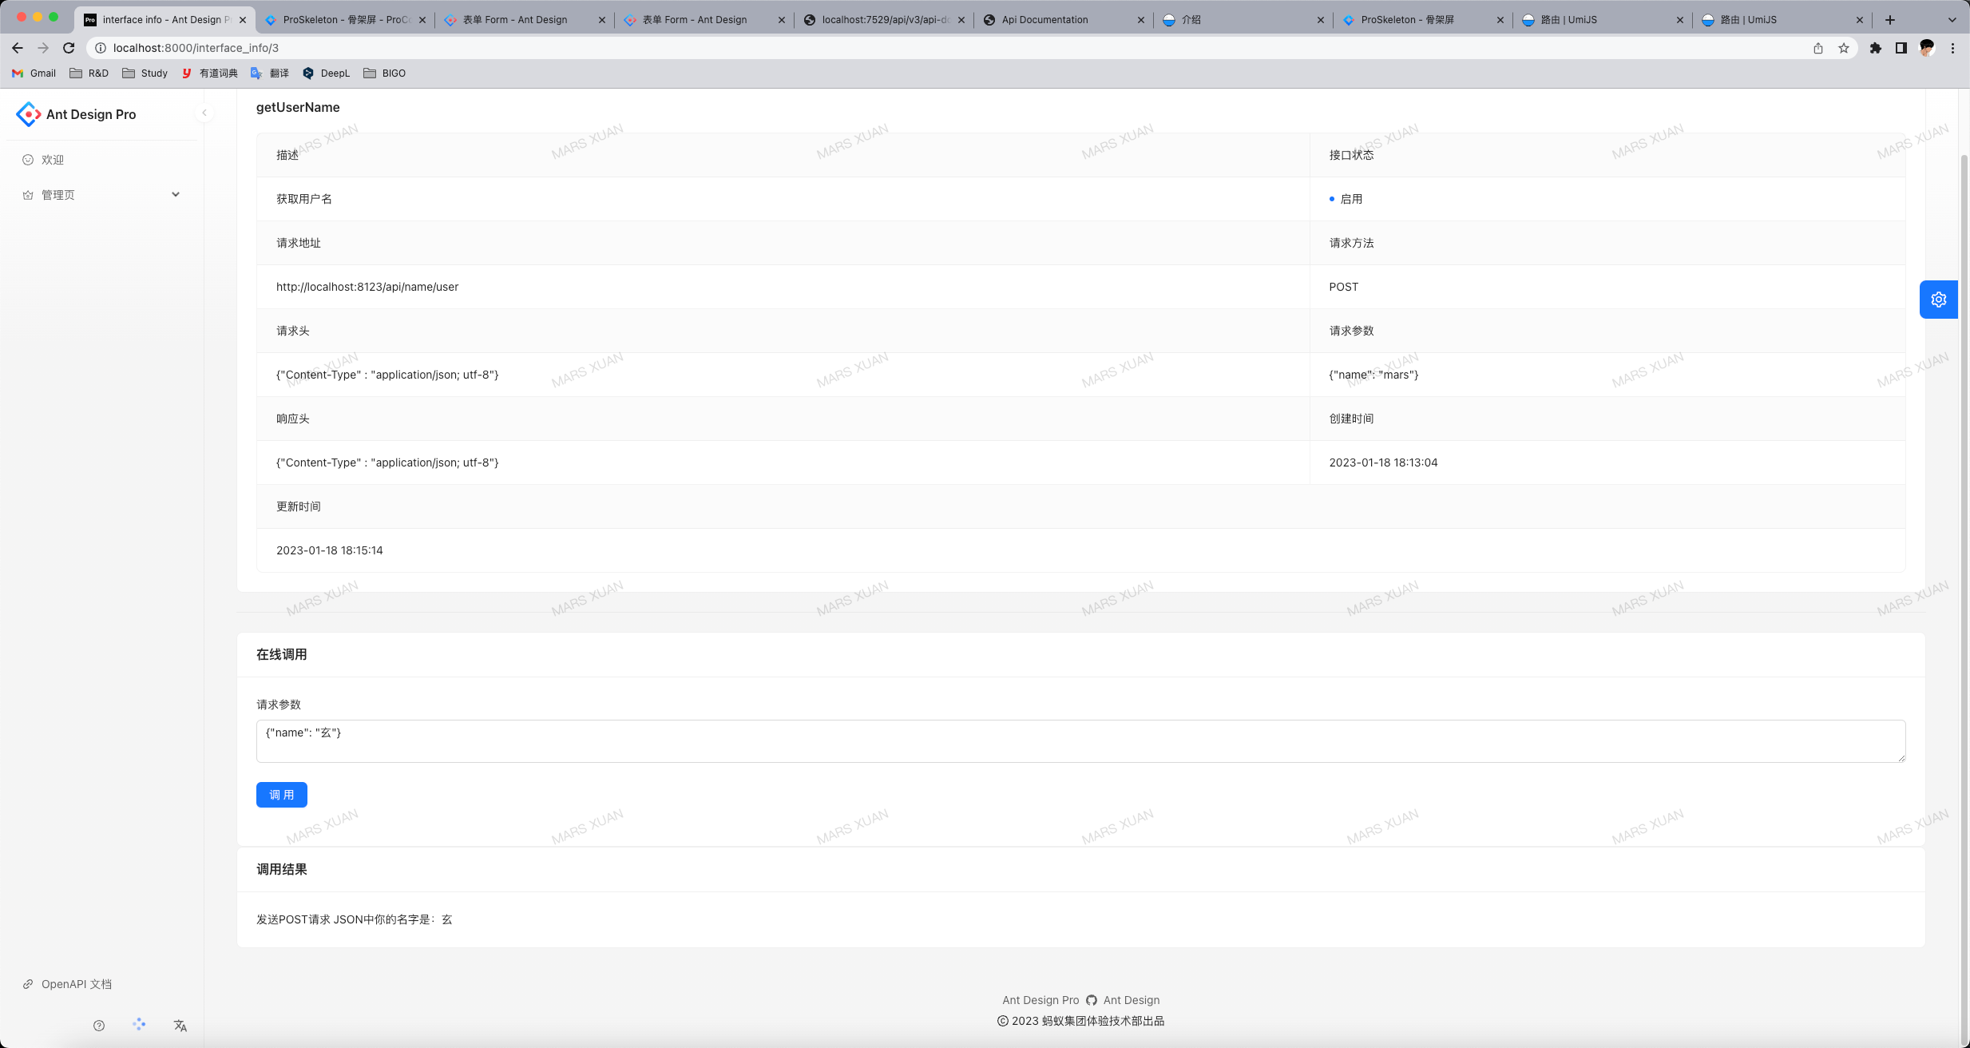Open Chrome extensions puzzle icon

pyautogui.click(x=1876, y=48)
